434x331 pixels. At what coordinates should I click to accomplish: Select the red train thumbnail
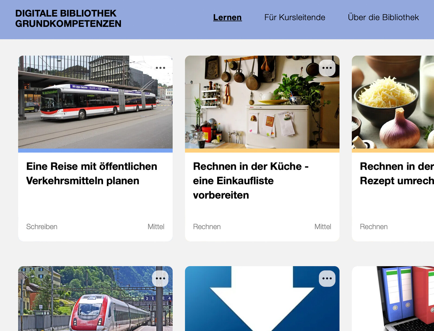point(95,299)
